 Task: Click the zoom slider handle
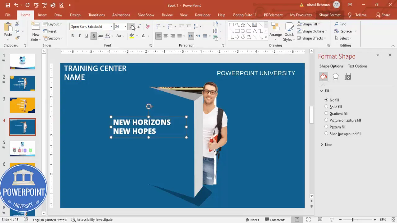(352, 220)
